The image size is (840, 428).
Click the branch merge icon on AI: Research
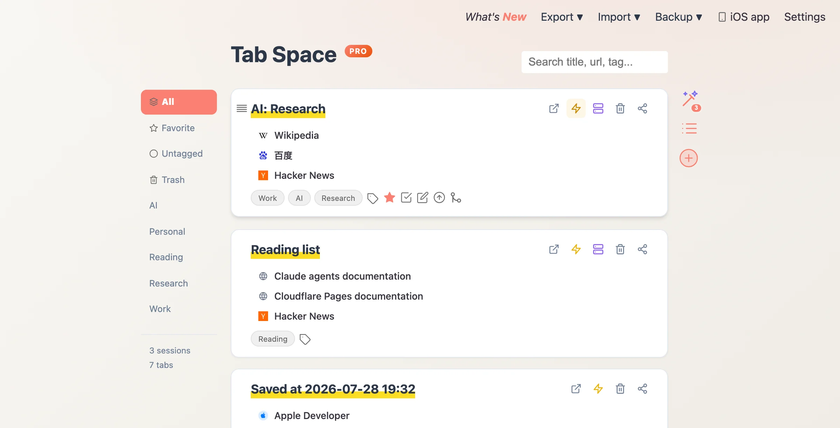point(456,198)
